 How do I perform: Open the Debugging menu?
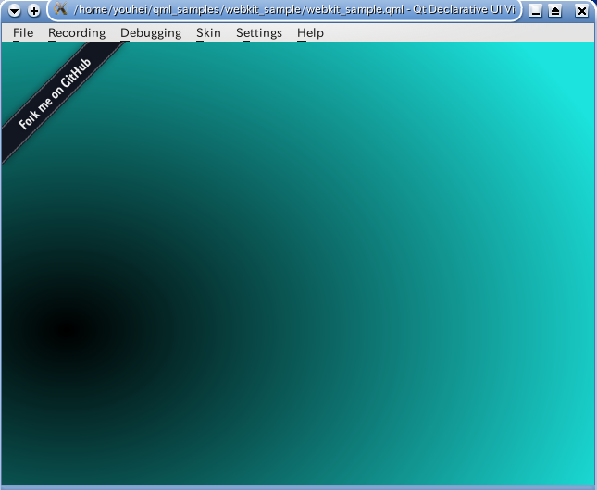151,33
